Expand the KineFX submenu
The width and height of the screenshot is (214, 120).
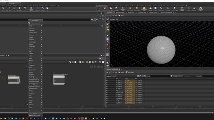pyautogui.click(x=35, y=54)
